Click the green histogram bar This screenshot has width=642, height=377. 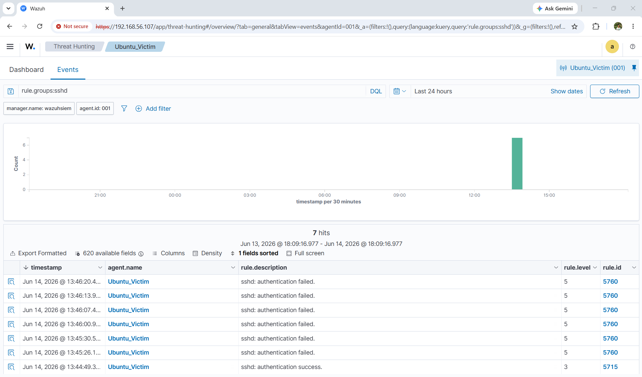pos(517,164)
